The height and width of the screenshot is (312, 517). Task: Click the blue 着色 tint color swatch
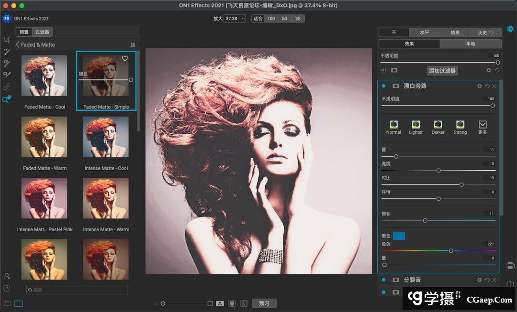tap(399, 236)
